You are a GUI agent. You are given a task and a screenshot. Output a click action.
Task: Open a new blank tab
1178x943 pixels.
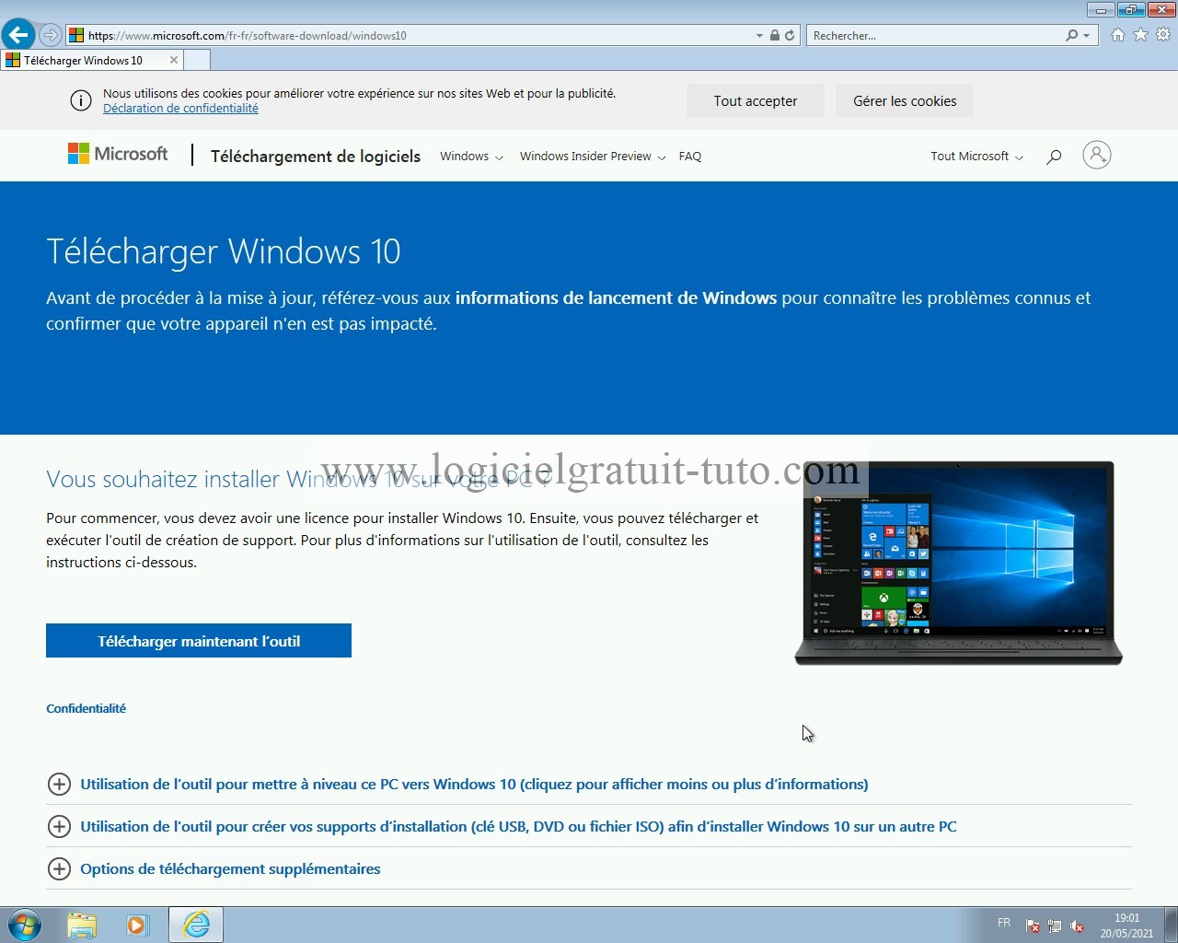coord(197,60)
